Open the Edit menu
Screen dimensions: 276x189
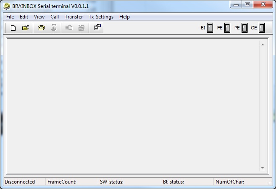click(24, 17)
